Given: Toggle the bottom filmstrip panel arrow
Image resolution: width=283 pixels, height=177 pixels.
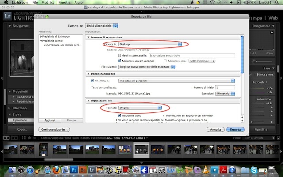Looking at the screenshot, I should tap(141, 163).
